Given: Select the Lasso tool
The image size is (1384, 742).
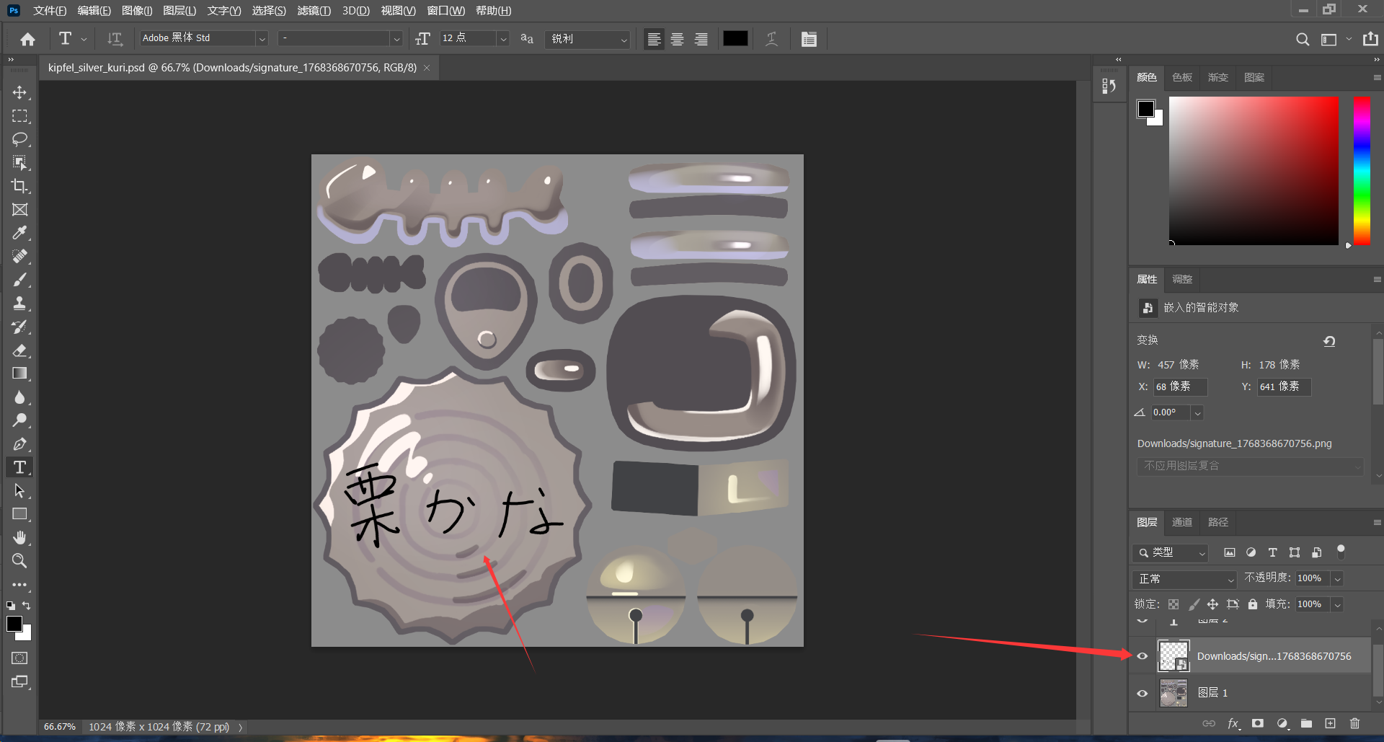Looking at the screenshot, I should pyautogui.click(x=19, y=139).
